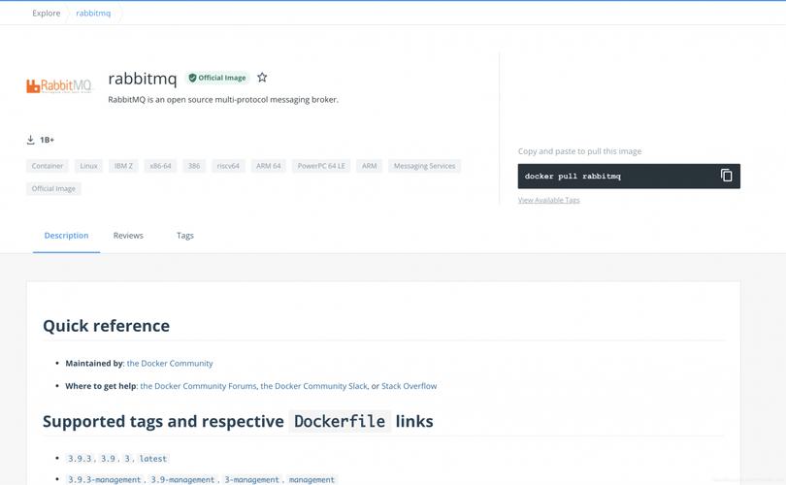Switch to the Description tab
This screenshot has width=786, height=485.
click(66, 236)
